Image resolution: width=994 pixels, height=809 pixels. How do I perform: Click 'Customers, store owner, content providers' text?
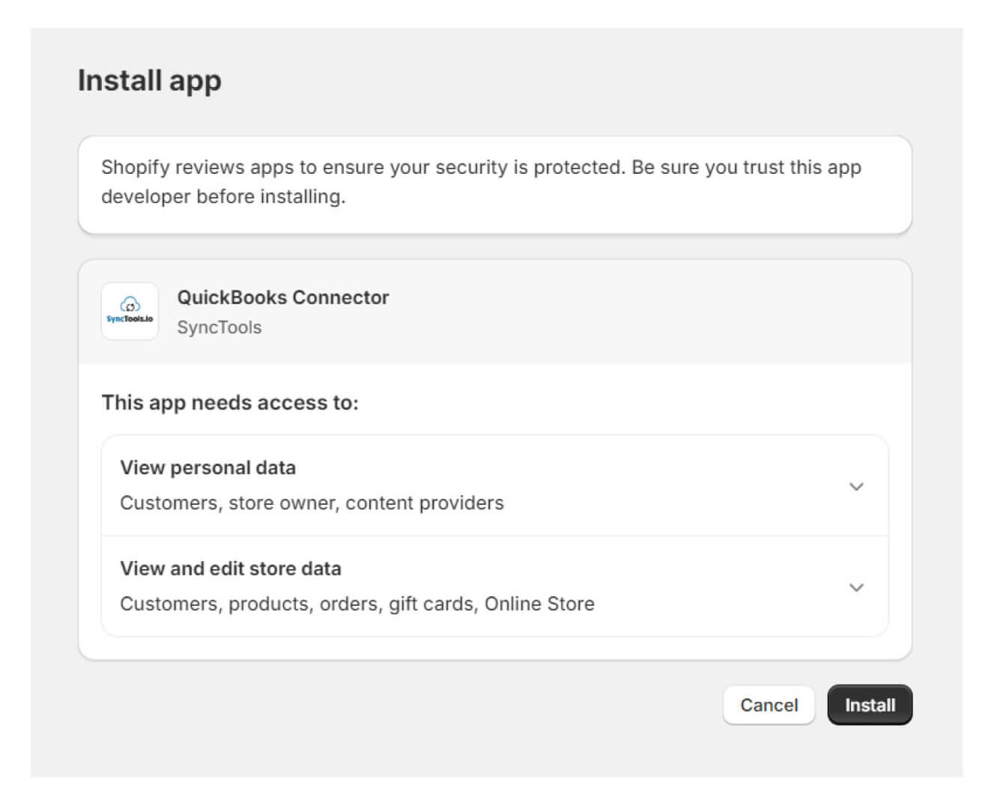click(312, 503)
